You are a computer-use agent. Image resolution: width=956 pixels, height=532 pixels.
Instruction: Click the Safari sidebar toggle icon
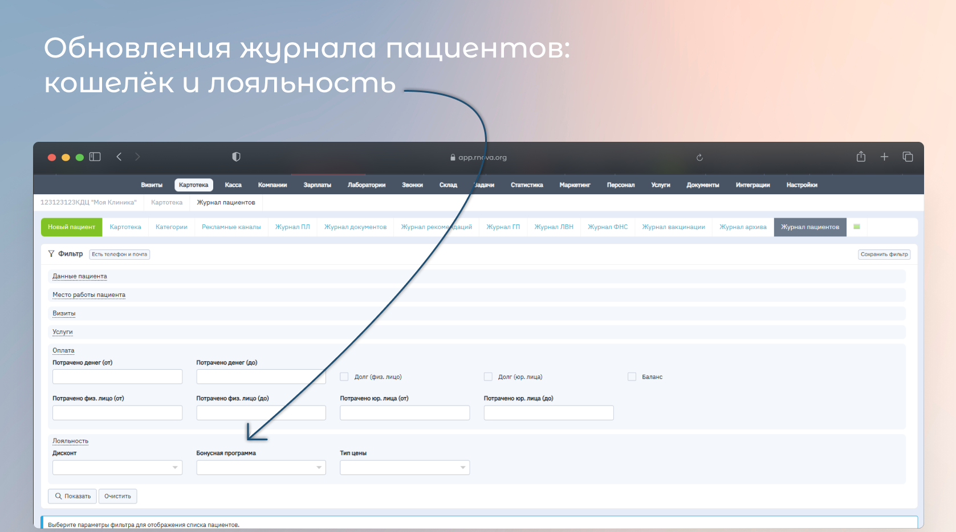click(95, 157)
